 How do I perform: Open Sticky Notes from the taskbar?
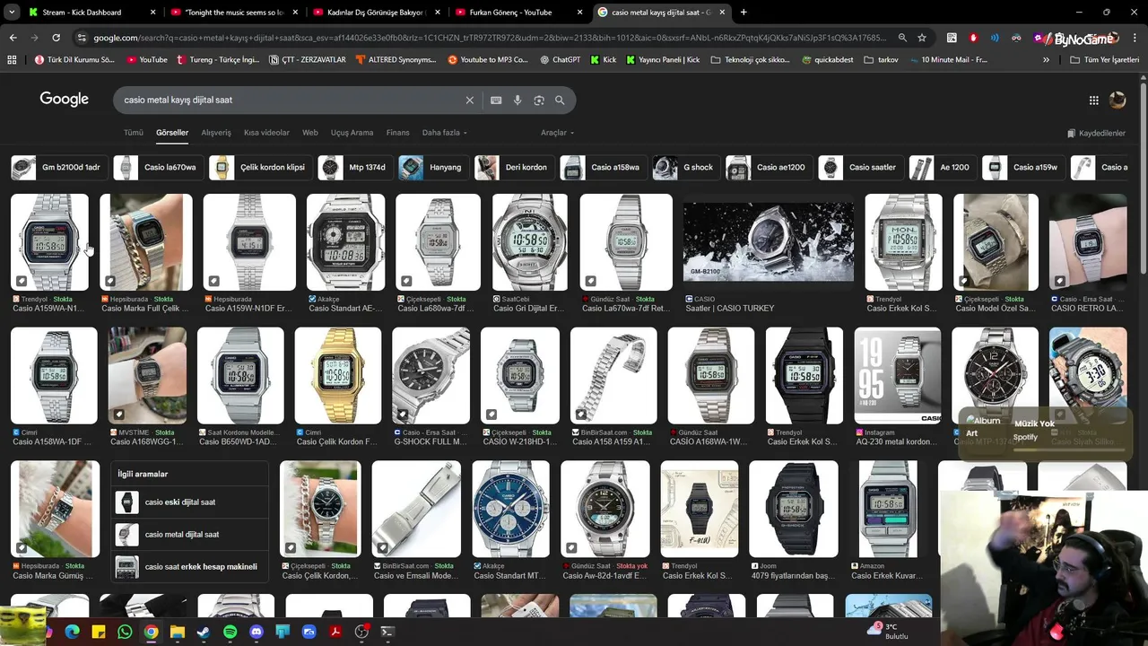tap(99, 632)
